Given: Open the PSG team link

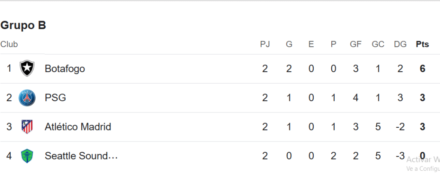Looking at the screenshot, I should (x=55, y=98).
